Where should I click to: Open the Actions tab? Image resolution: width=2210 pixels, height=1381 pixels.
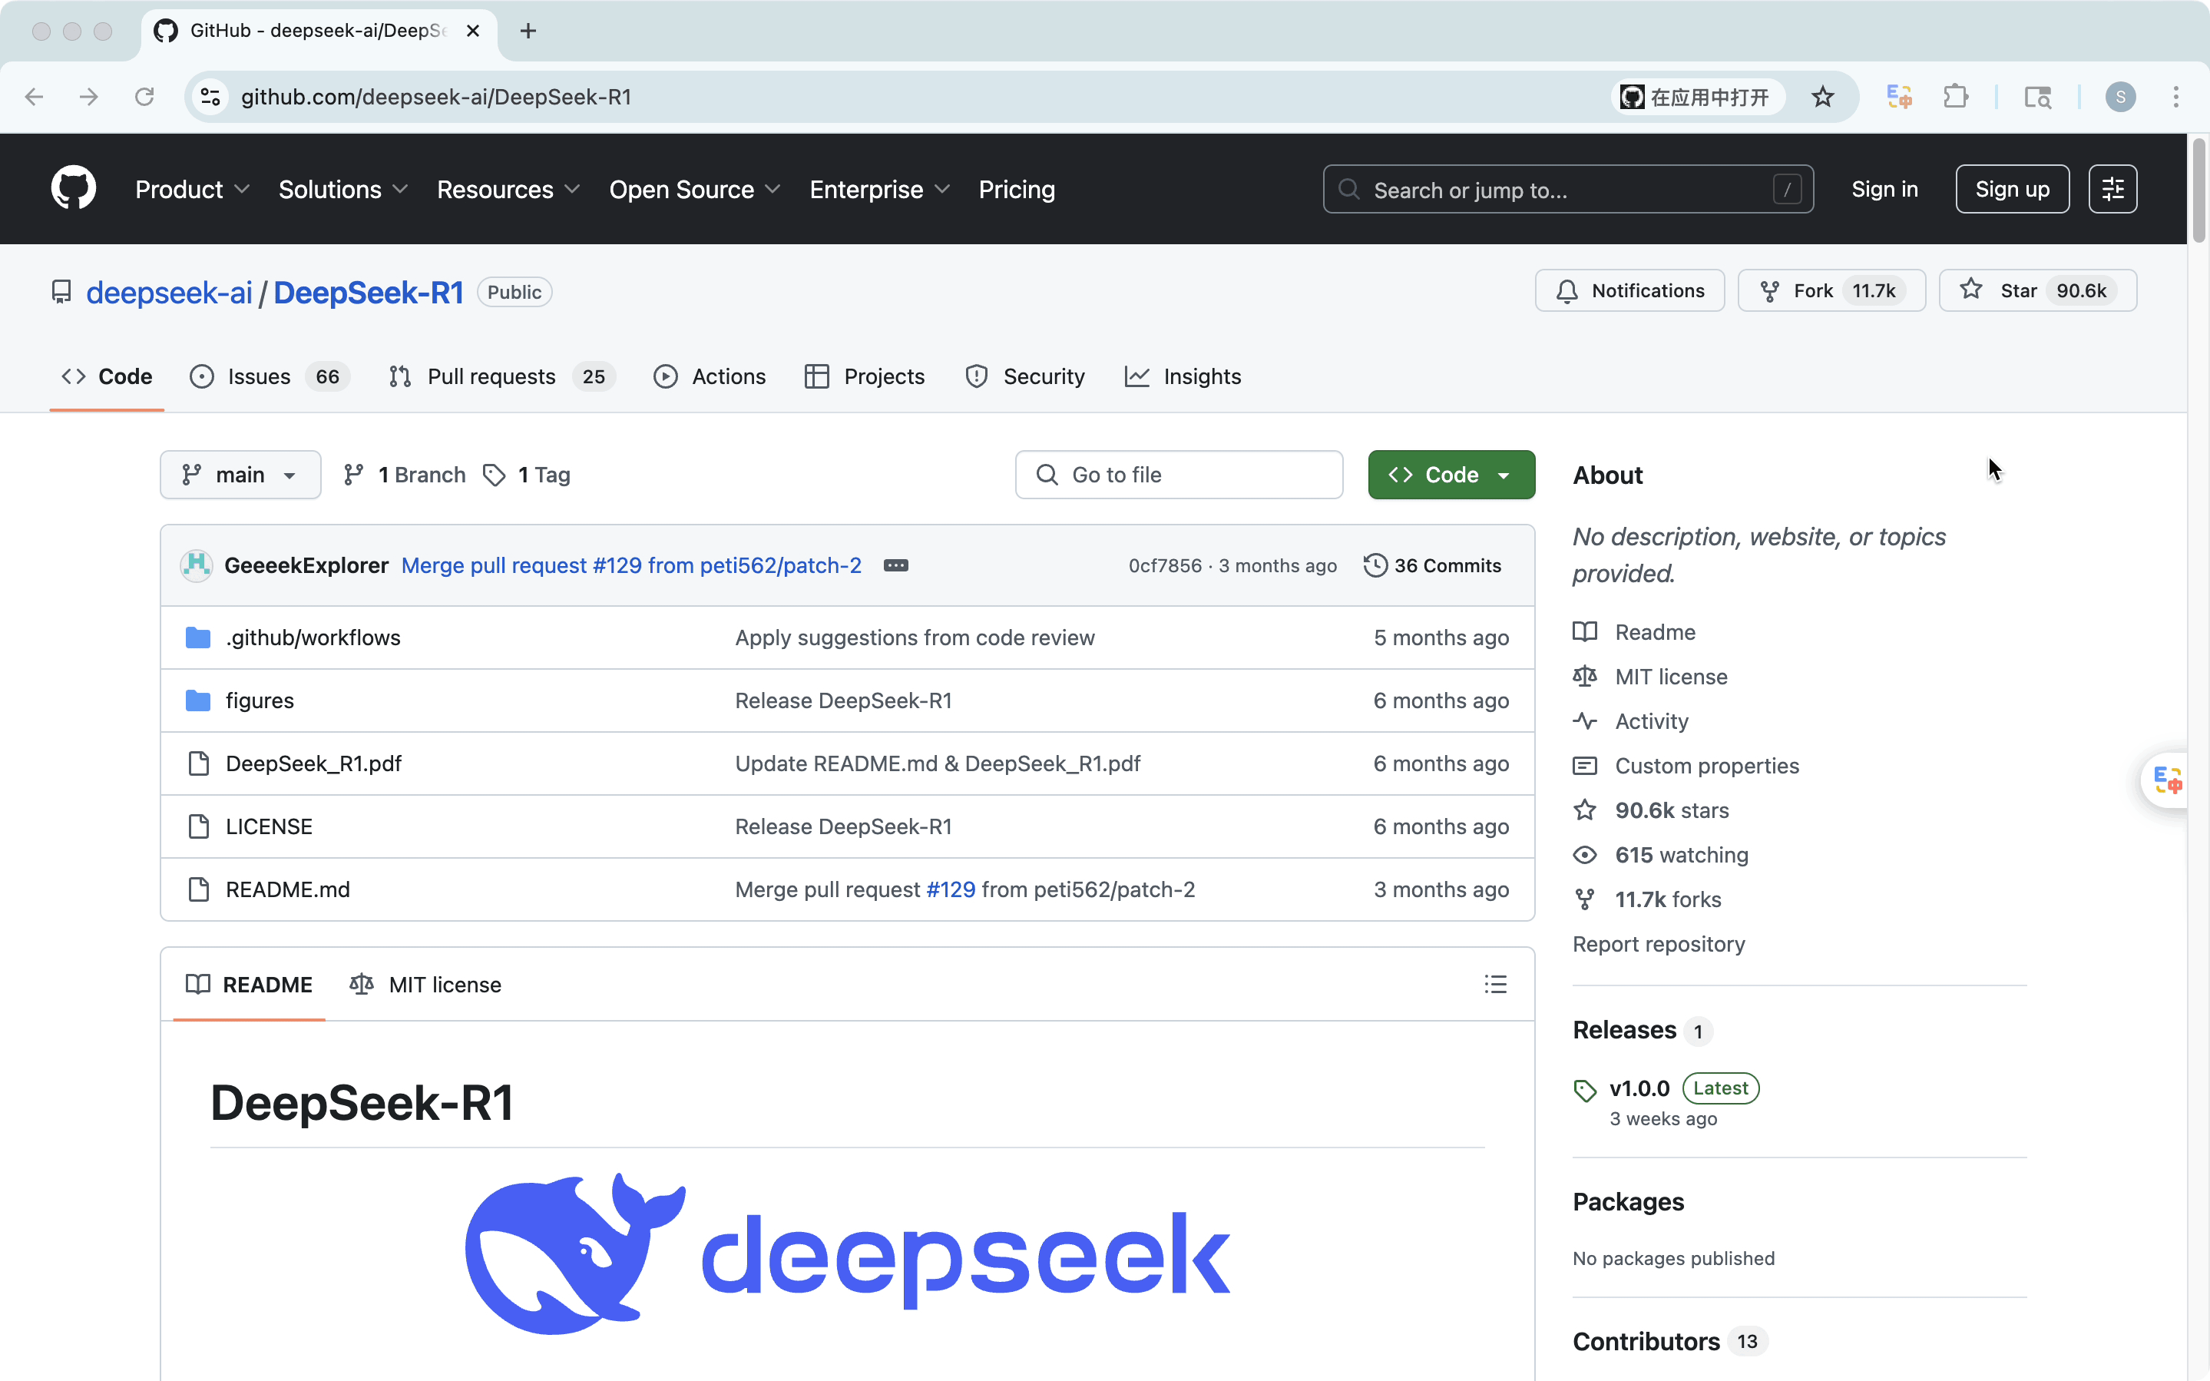pos(710,376)
